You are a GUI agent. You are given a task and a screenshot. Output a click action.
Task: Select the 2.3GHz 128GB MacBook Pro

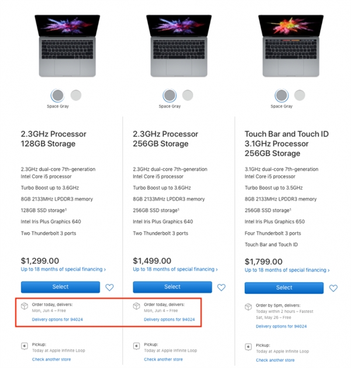point(61,287)
